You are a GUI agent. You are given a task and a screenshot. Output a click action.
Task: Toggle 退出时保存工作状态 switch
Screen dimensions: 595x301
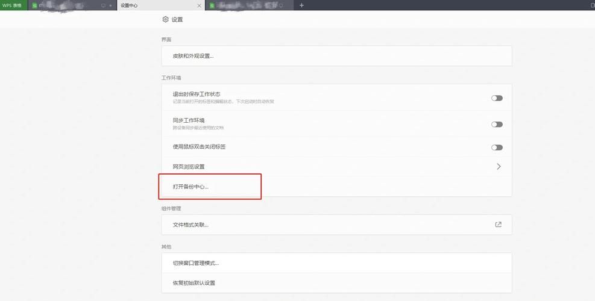pos(497,98)
